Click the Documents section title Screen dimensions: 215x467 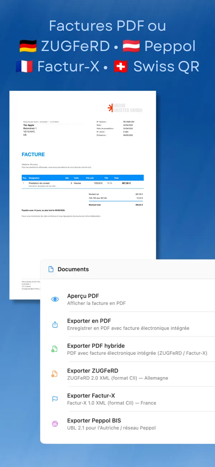(x=73, y=269)
